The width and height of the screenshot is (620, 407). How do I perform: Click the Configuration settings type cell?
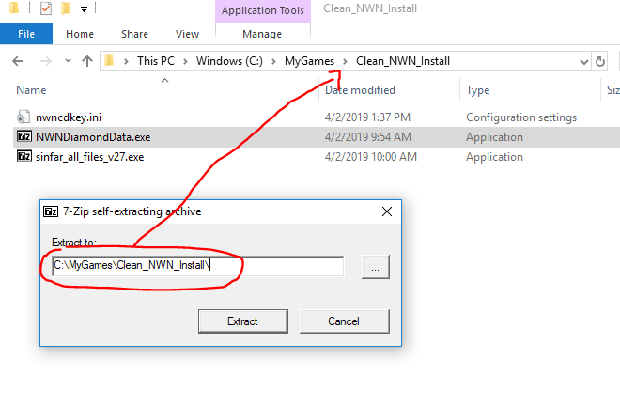click(521, 117)
